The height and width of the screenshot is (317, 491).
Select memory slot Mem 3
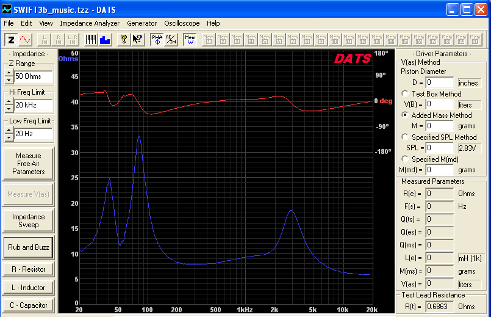[x=237, y=40]
